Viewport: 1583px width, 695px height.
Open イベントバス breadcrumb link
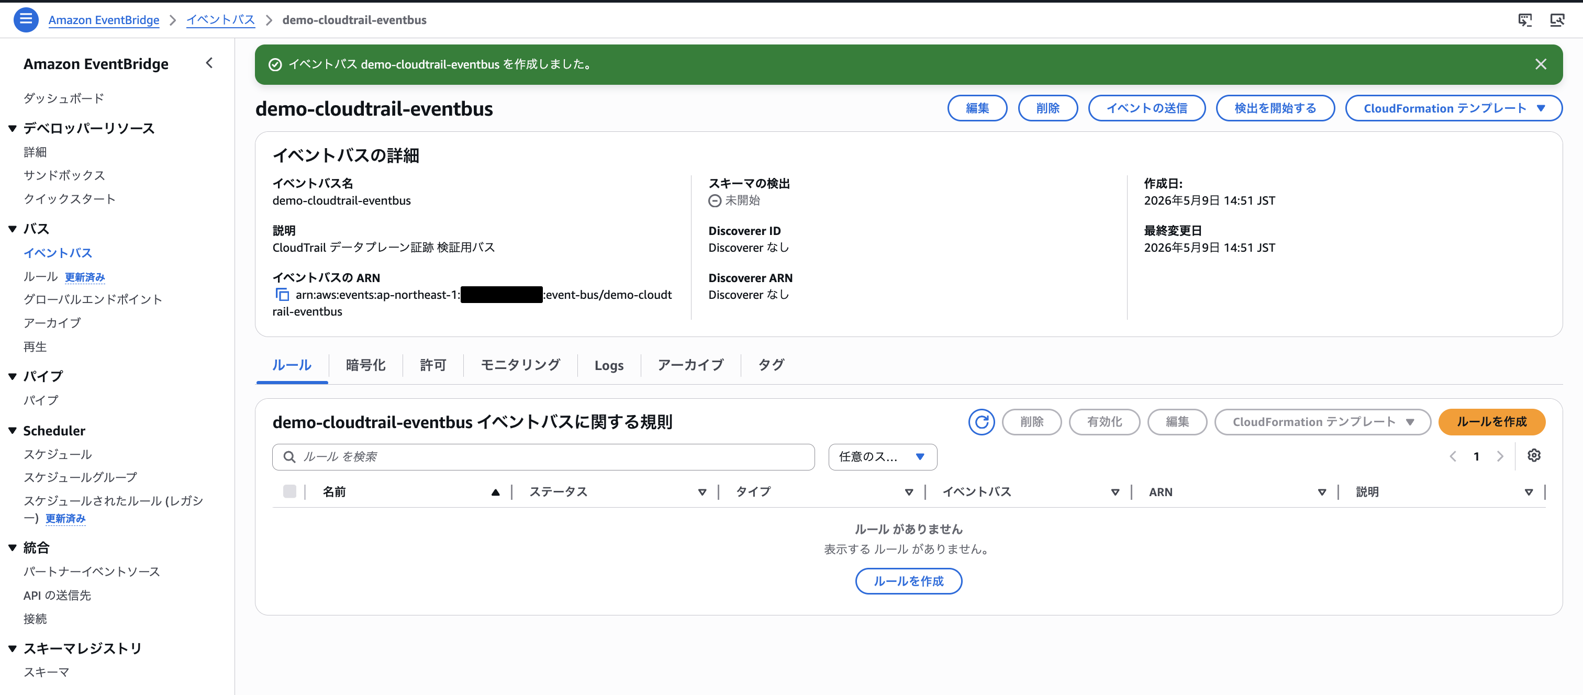click(x=220, y=20)
